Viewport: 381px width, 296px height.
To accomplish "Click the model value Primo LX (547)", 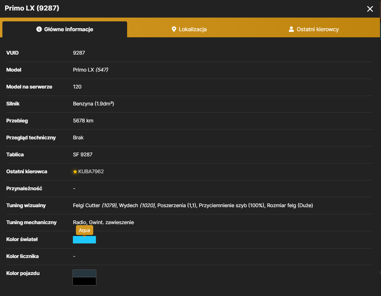I will click(x=90, y=70).
